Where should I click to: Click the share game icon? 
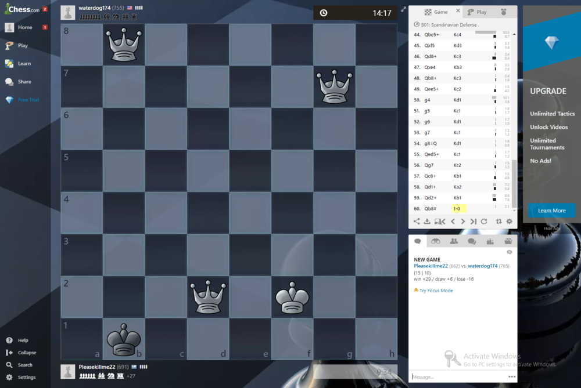pos(417,222)
